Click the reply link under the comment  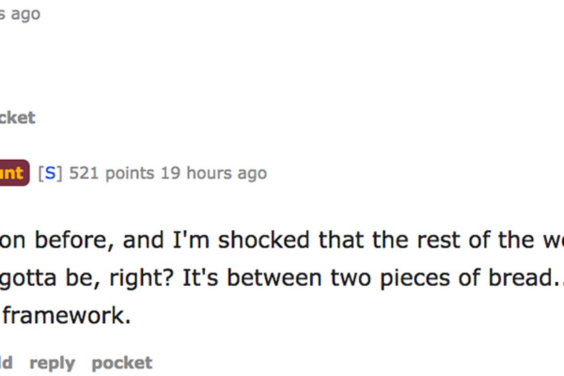[x=52, y=363]
